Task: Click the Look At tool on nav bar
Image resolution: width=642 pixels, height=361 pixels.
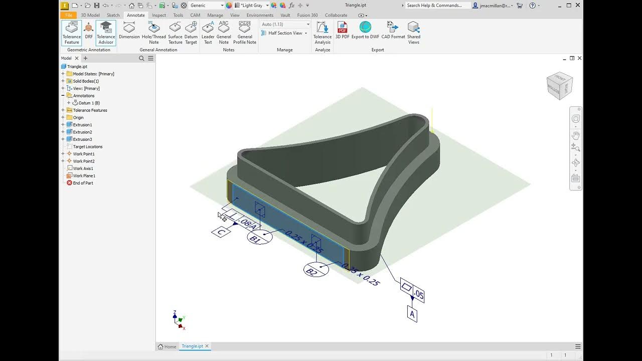Action: click(x=576, y=179)
